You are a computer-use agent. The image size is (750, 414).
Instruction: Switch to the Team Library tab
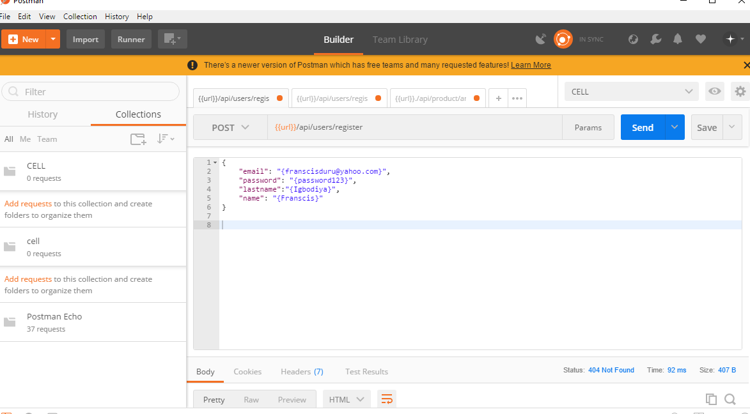[400, 40]
